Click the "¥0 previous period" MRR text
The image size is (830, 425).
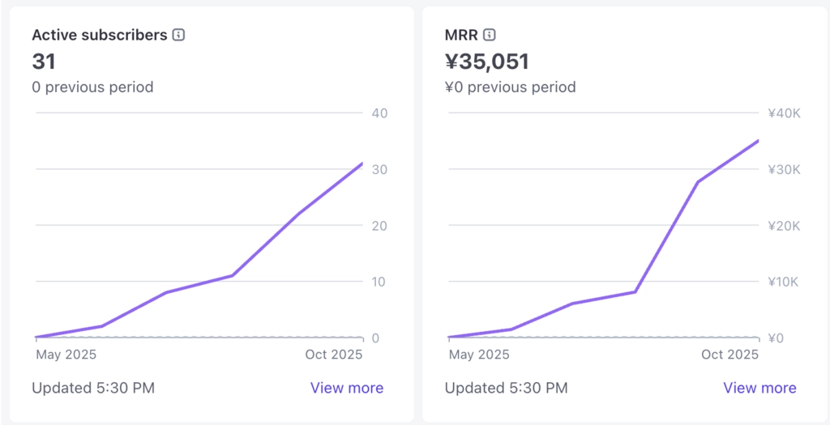(510, 87)
